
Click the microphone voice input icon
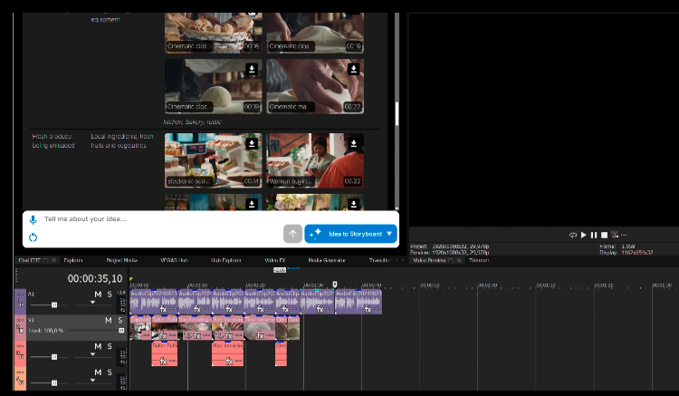click(33, 219)
